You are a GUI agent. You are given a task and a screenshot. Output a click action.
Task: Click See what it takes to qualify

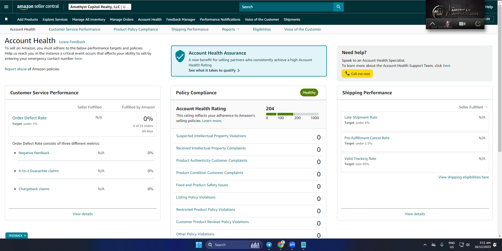pyautogui.click(x=214, y=70)
